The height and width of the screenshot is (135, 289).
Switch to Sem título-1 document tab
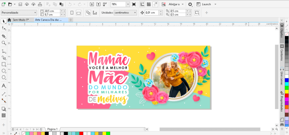coord(21,20)
